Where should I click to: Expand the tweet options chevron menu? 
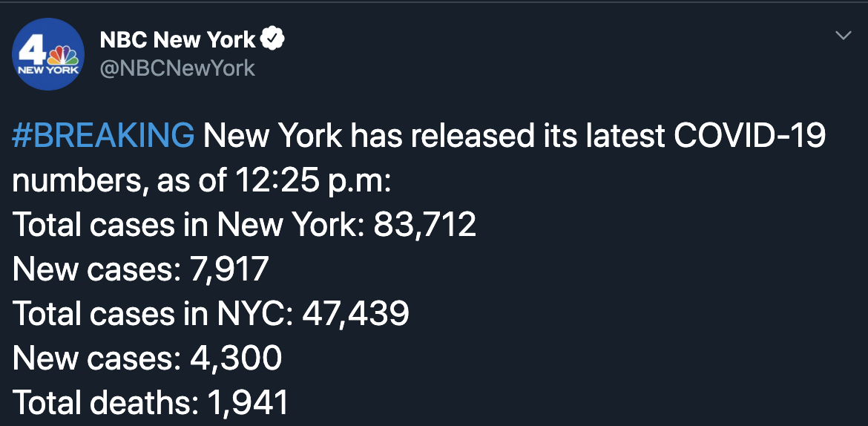coord(843,36)
